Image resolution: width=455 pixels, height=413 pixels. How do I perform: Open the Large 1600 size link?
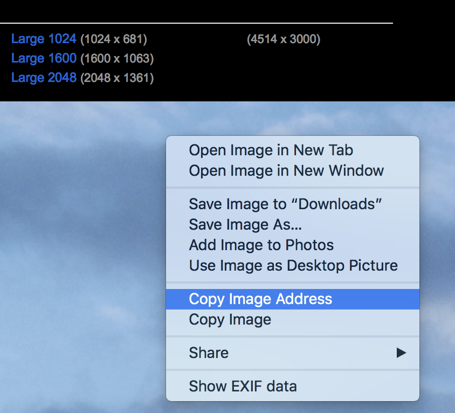(x=44, y=58)
